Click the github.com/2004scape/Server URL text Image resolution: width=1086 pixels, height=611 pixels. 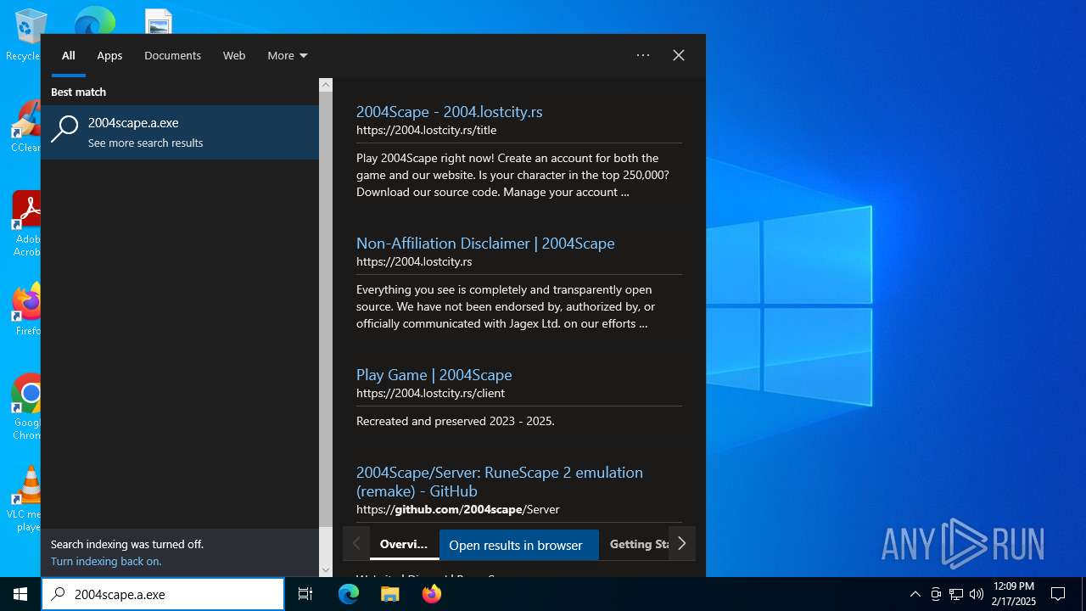[x=457, y=509]
